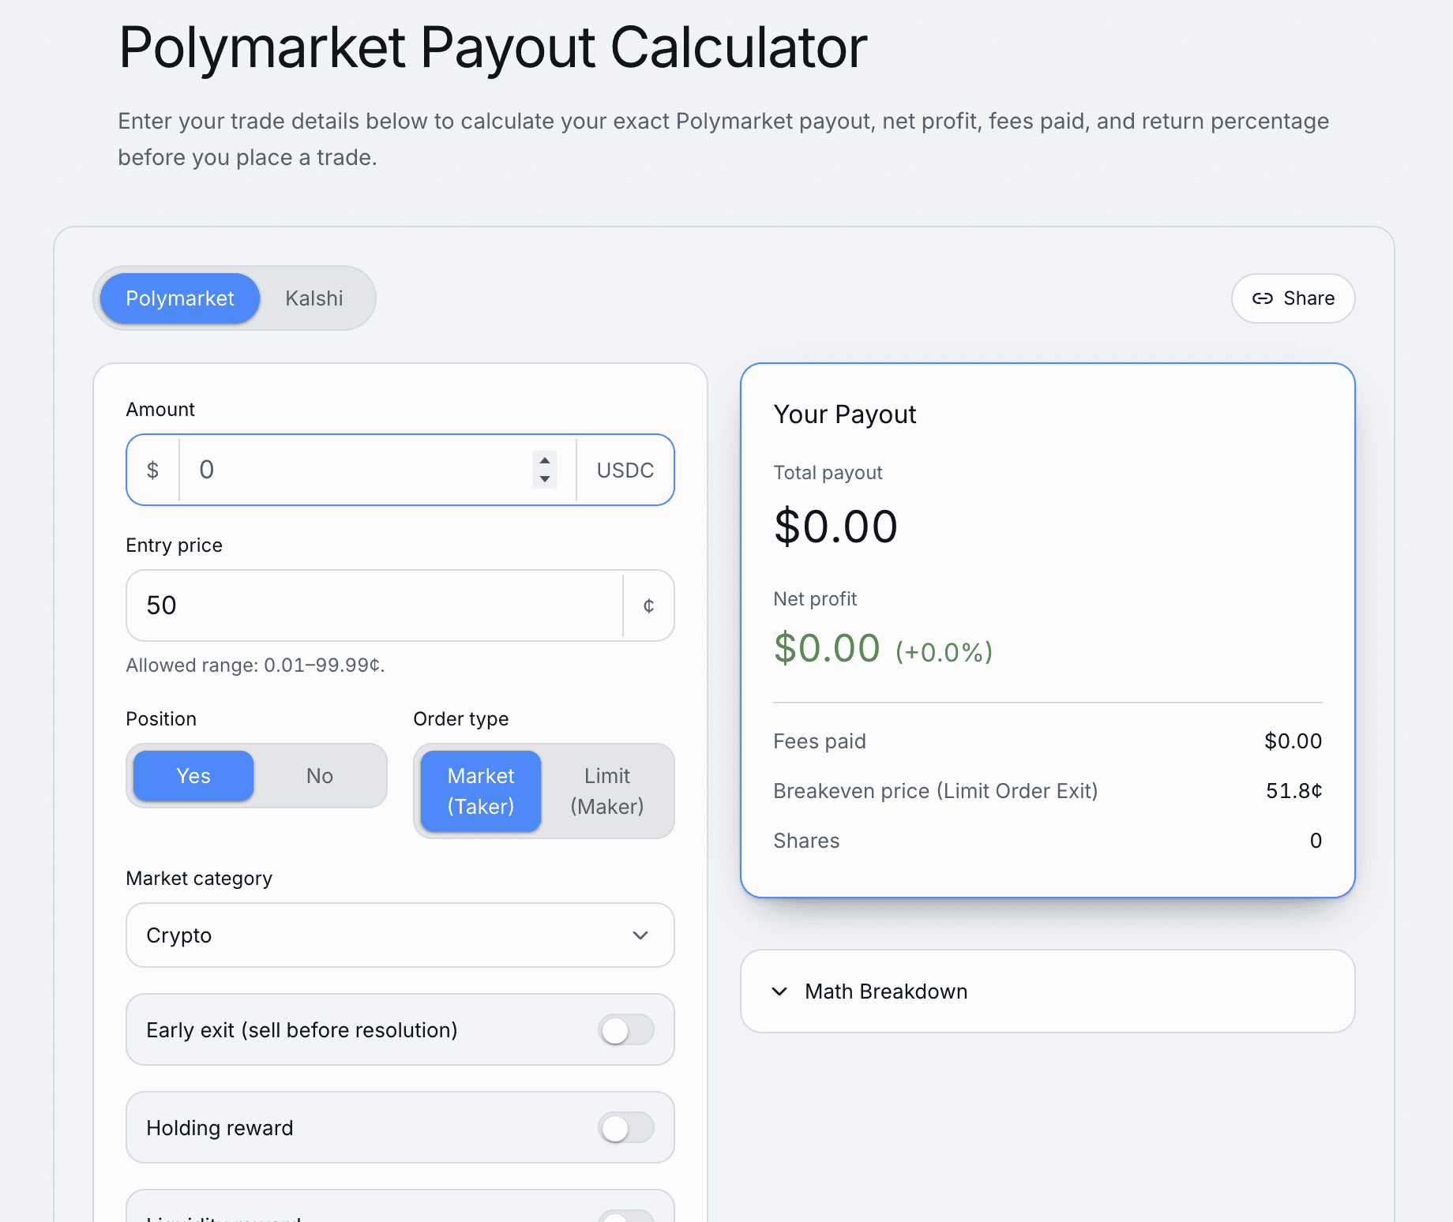
Task: Decrease amount with the down stepper arrow
Action: point(545,479)
